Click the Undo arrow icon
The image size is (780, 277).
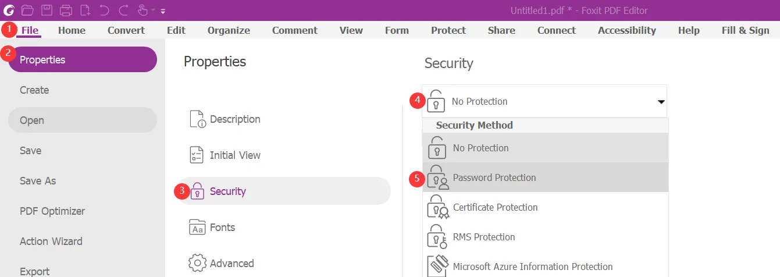pyautogui.click(x=104, y=10)
